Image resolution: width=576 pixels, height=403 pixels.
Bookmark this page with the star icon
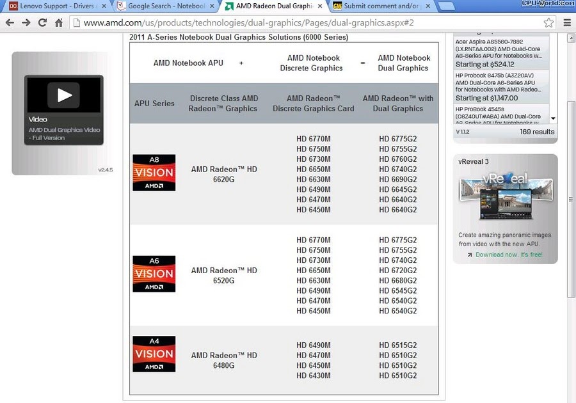[548, 23]
